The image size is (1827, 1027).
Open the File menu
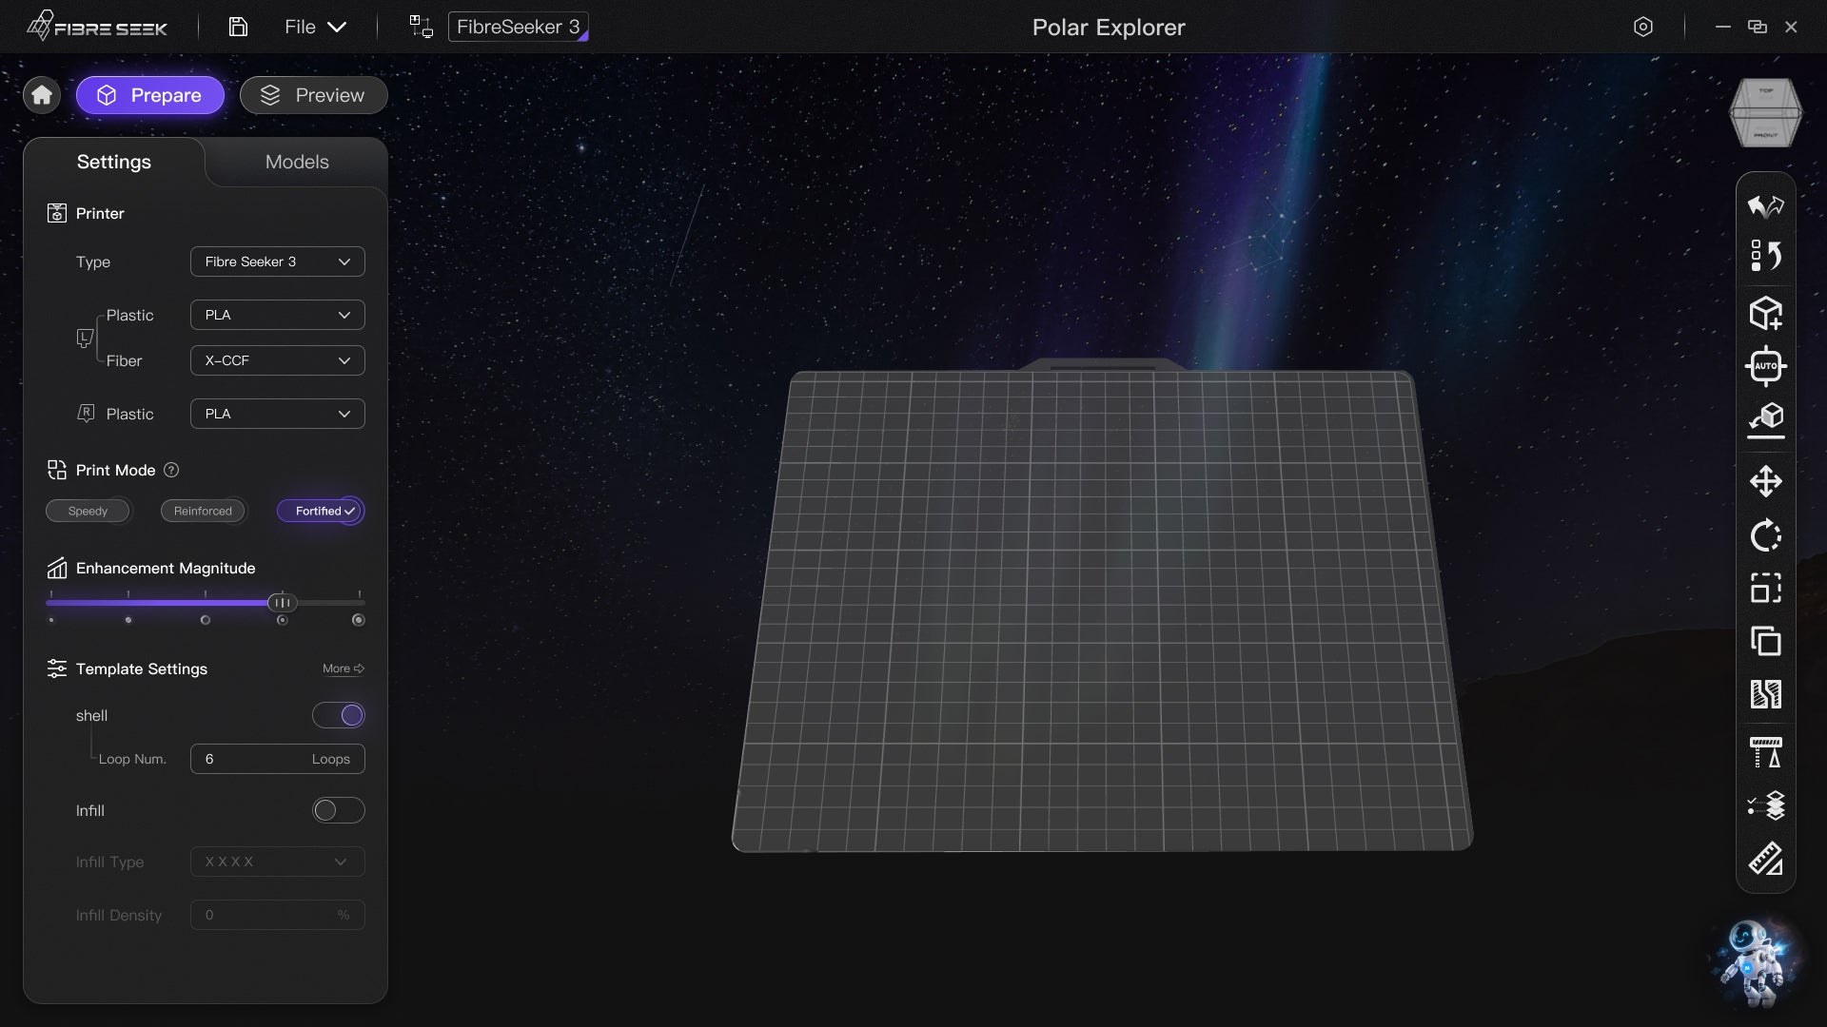pos(314,27)
